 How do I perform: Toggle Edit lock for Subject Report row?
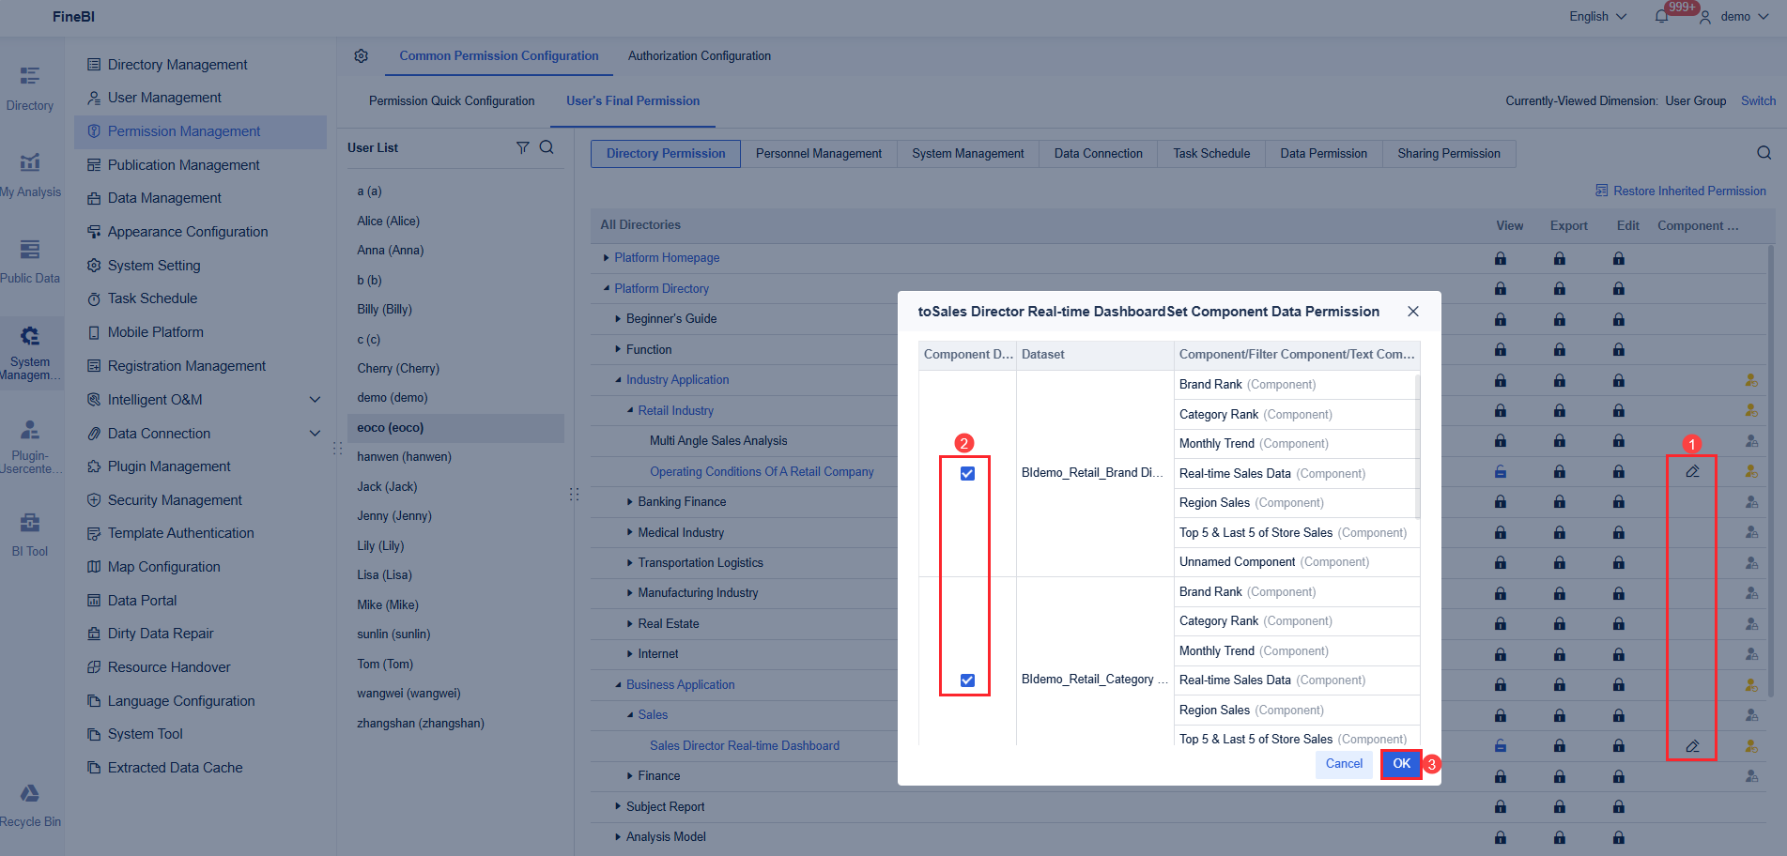1619,807
